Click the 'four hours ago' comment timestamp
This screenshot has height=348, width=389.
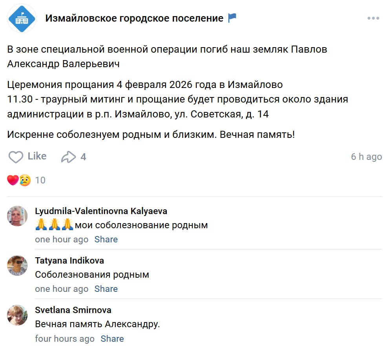pyautogui.click(x=65, y=339)
